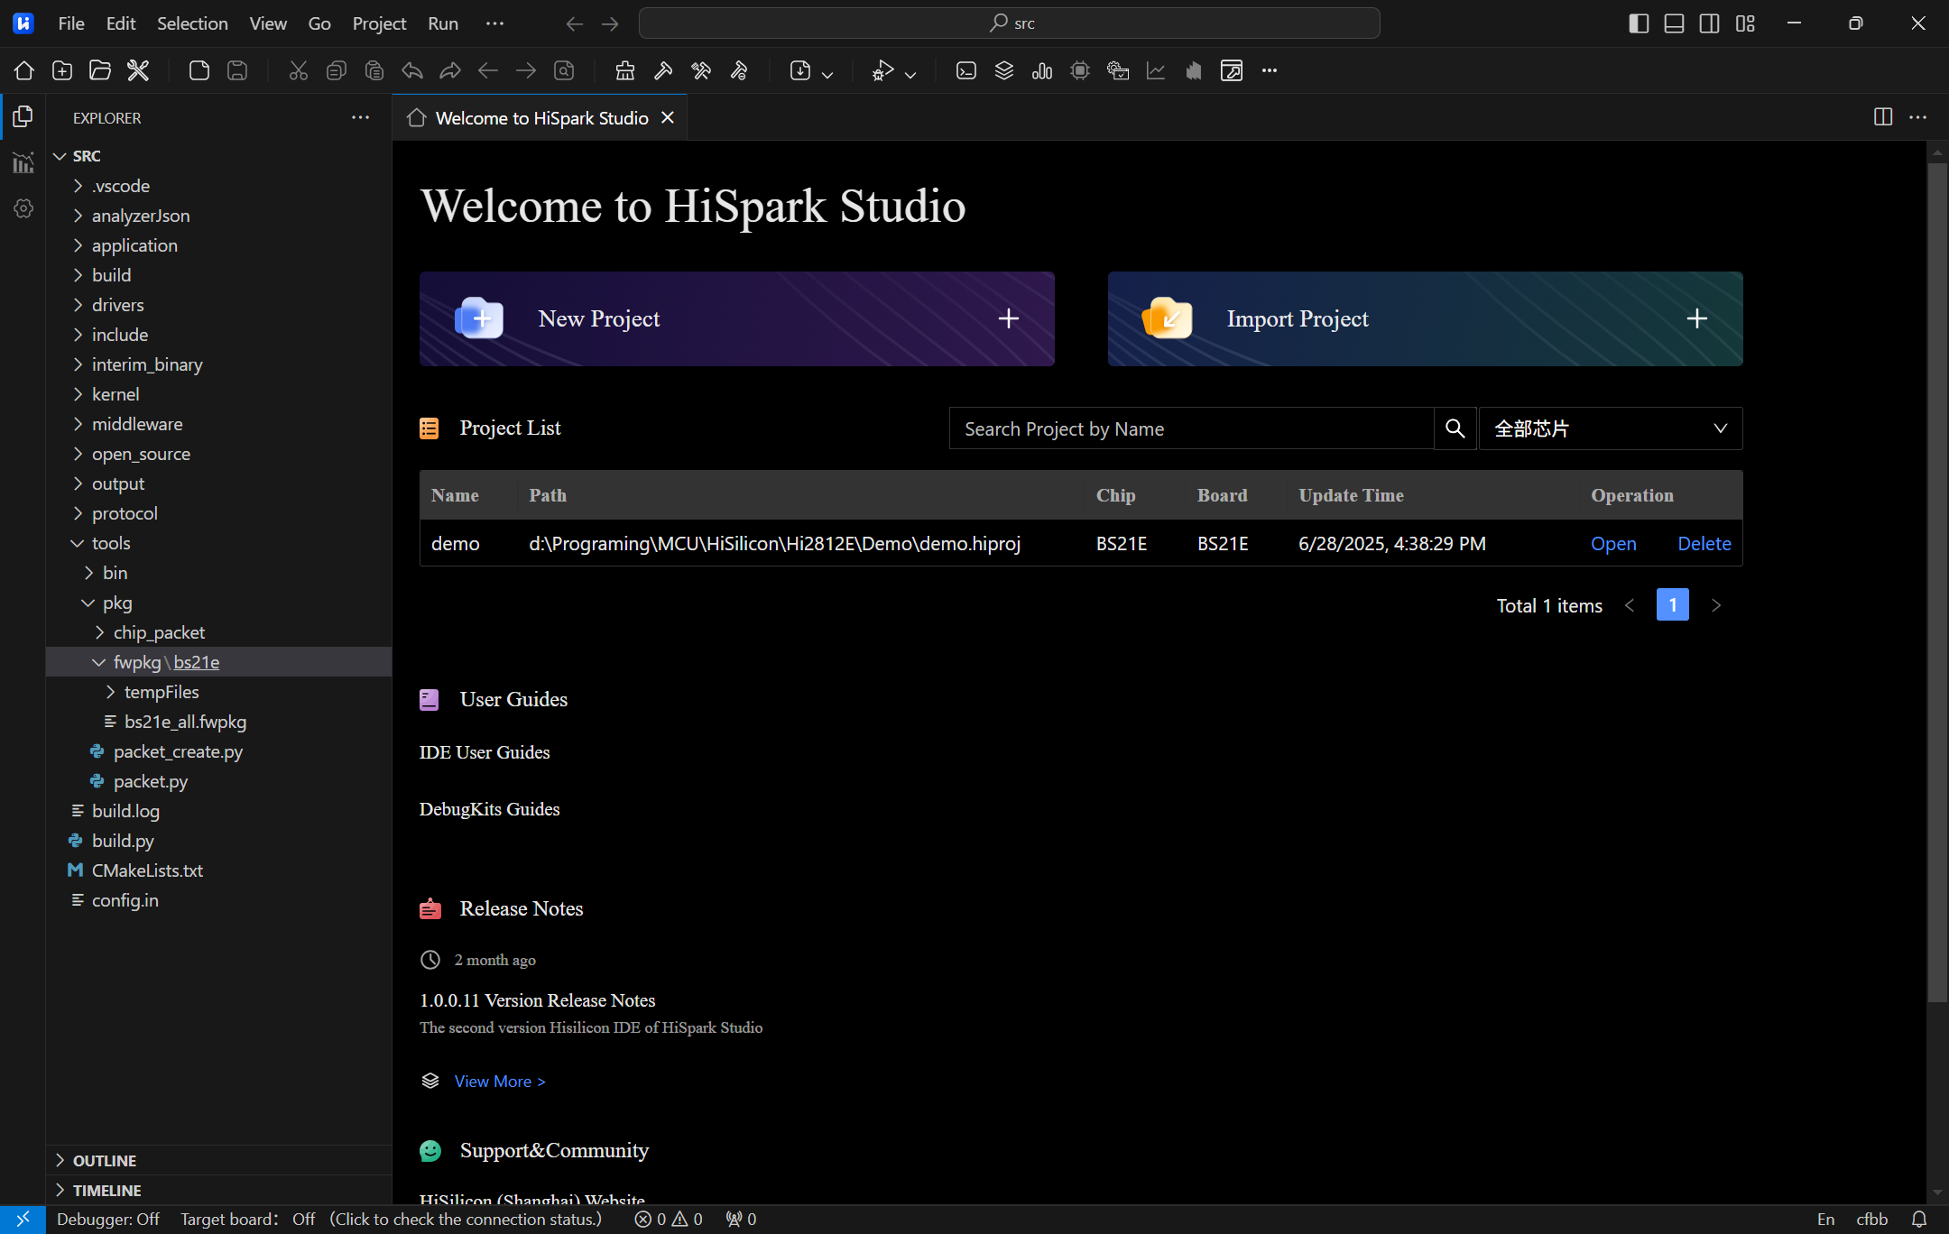Click the project search magnifier button
This screenshot has height=1234, width=1949.
pos(1455,428)
